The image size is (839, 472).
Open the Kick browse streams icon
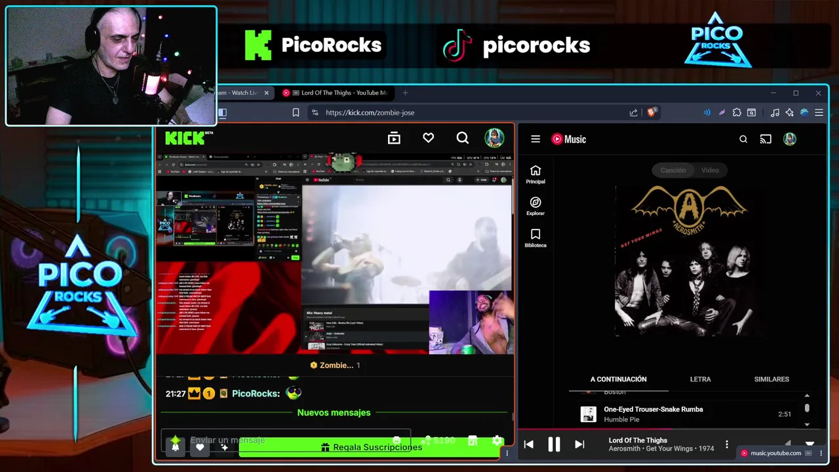(394, 138)
